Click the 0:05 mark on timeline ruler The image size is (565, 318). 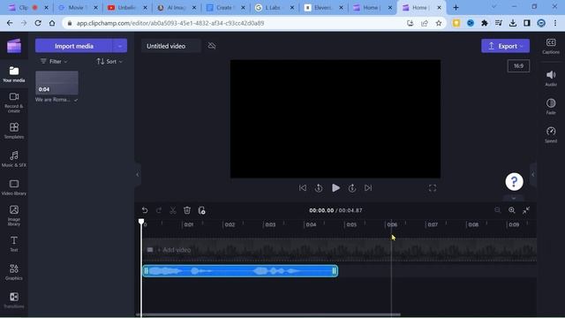[x=351, y=224]
